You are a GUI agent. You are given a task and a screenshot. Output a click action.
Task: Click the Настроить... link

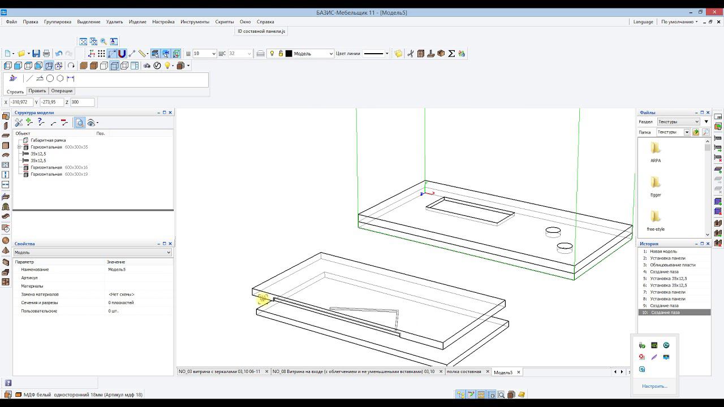[654, 387]
